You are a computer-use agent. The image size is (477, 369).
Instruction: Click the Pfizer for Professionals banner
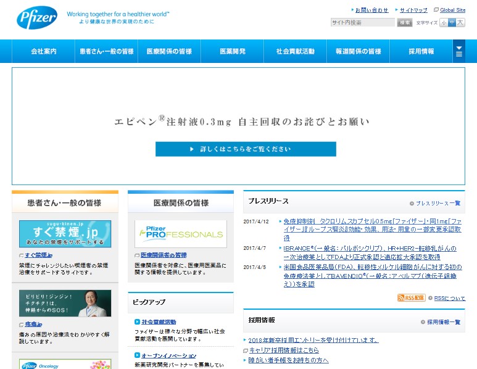(181, 234)
